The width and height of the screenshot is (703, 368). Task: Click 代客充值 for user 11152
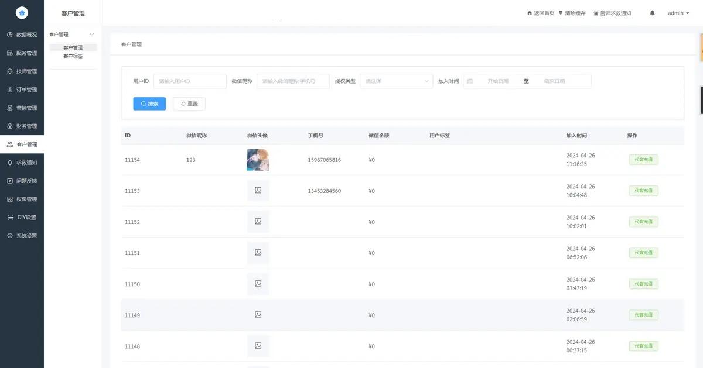(x=643, y=222)
